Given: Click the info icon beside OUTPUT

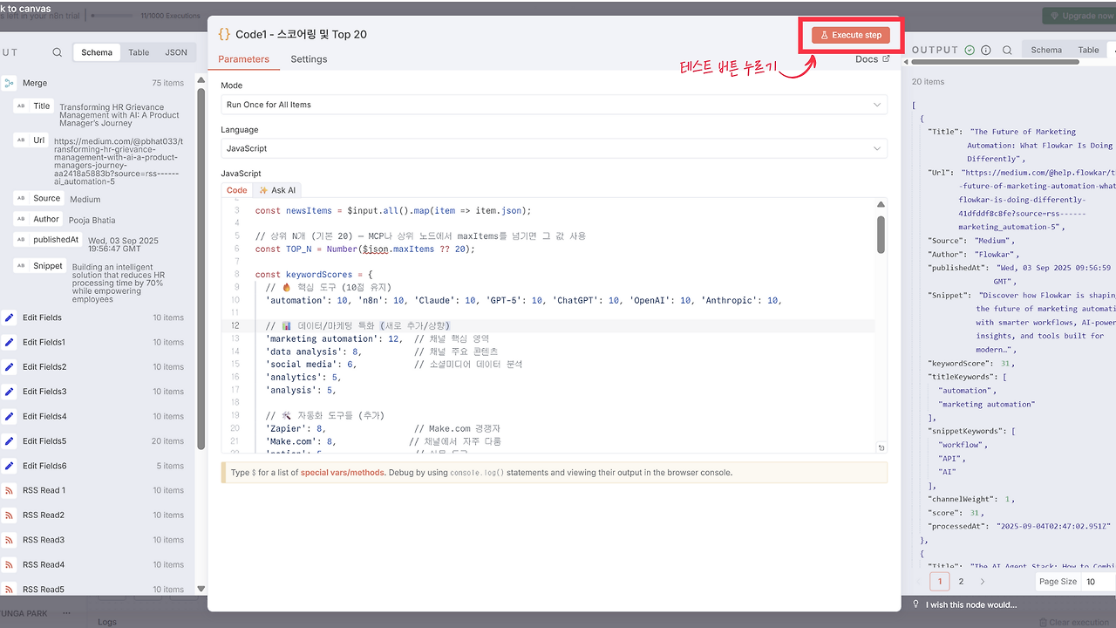Looking at the screenshot, I should tap(986, 51).
